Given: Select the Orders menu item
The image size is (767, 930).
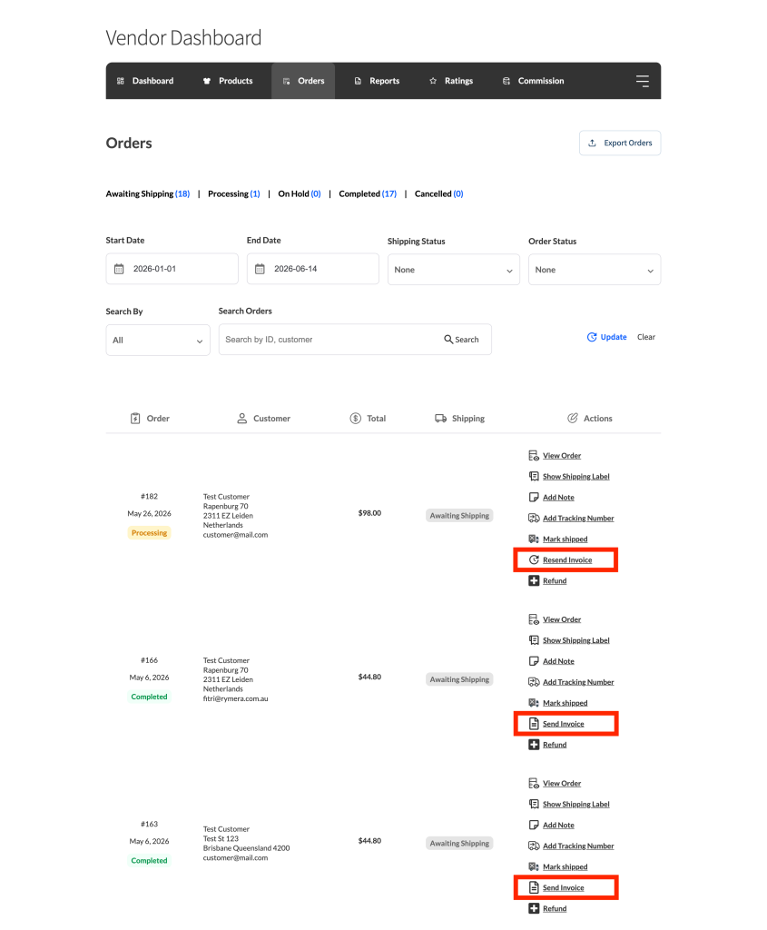Looking at the screenshot, I should click(x=303, y=81).
